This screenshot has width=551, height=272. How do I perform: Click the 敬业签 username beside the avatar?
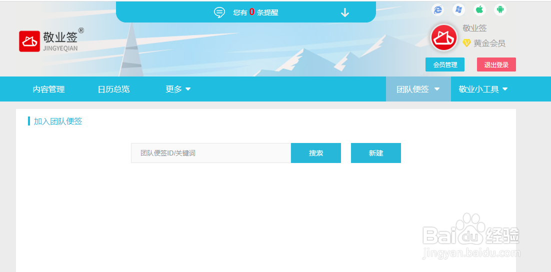tap(474, 28)
